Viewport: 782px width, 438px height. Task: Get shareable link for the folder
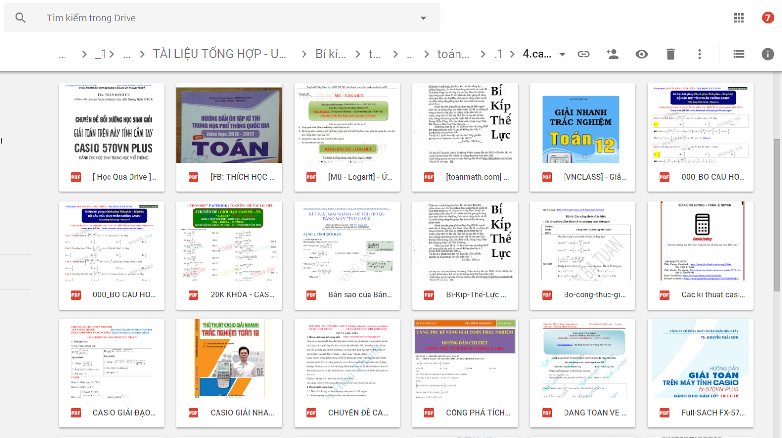584,54
